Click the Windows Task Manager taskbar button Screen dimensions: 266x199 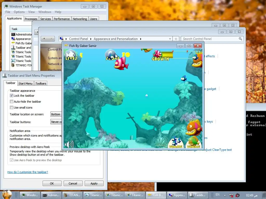click(x=30, y=195)
